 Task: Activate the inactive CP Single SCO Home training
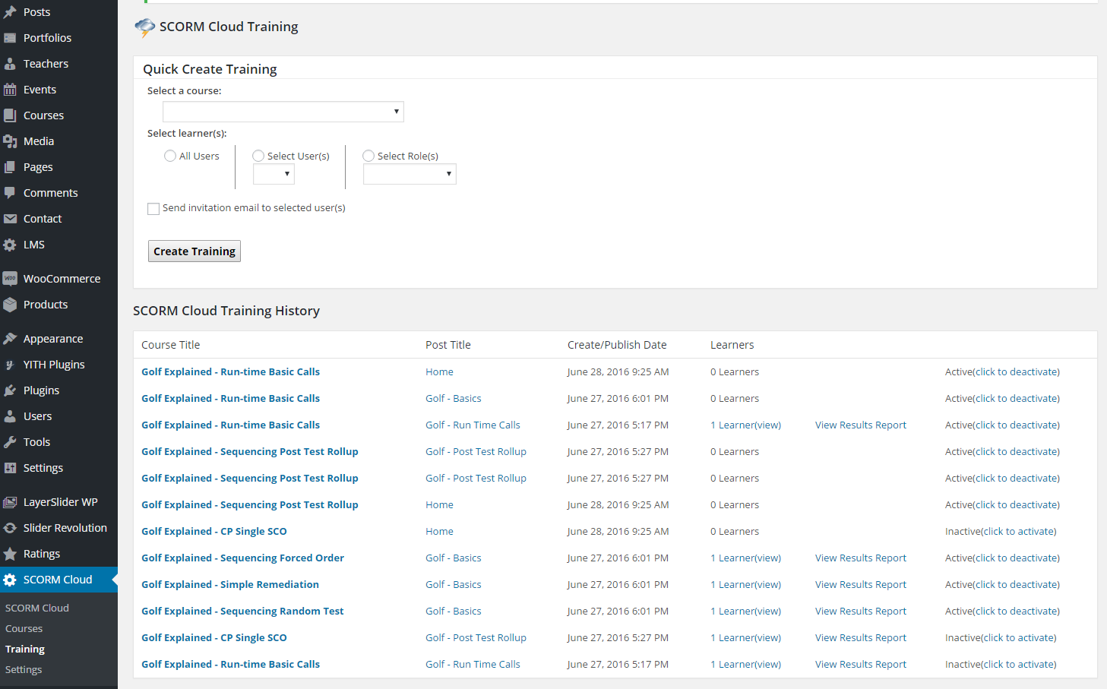coord(1001,531)
